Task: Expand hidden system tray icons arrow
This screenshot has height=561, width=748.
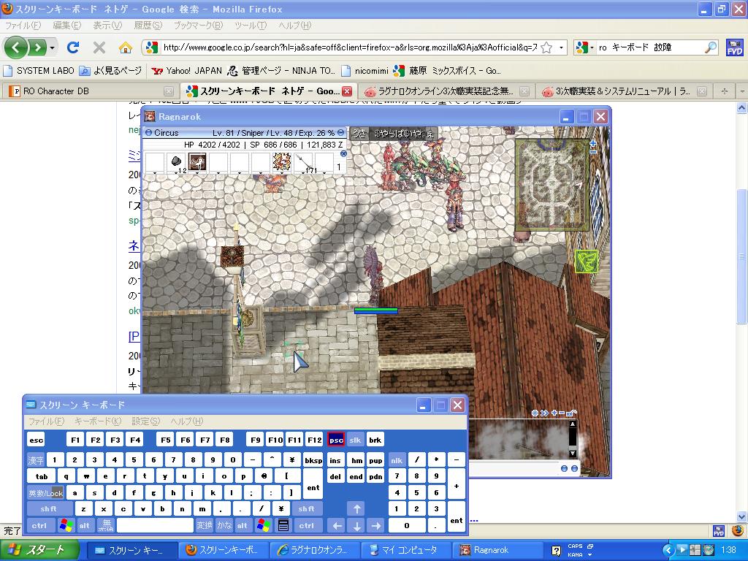Action: tap(668, 551)
